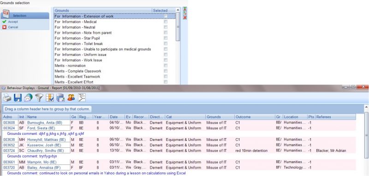Image resolution: width=369 pixels, height=176 pixels.
Task: Sort by the Referees column header
Action: 335,117
